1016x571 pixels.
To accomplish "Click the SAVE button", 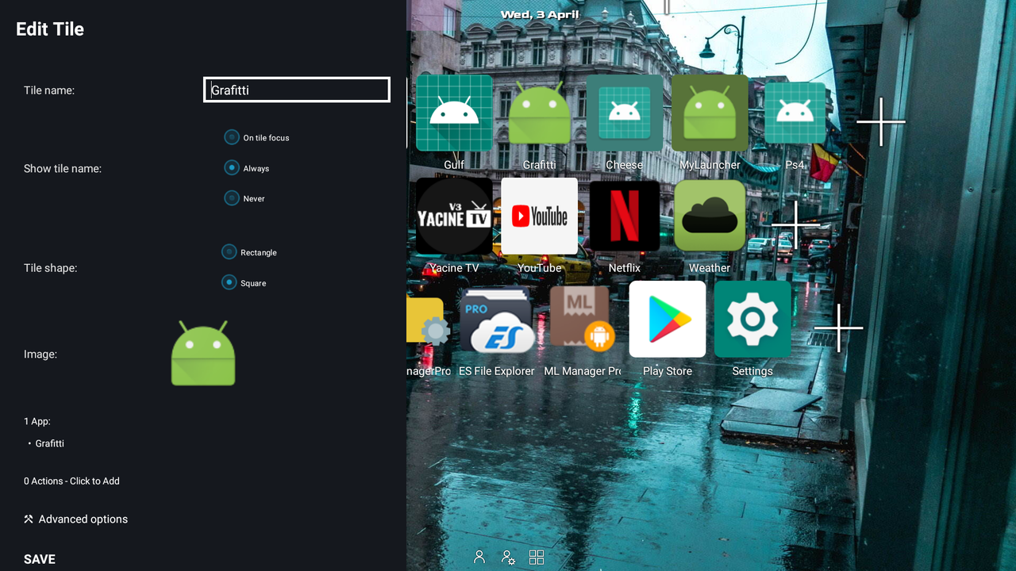I will point(40,559).
